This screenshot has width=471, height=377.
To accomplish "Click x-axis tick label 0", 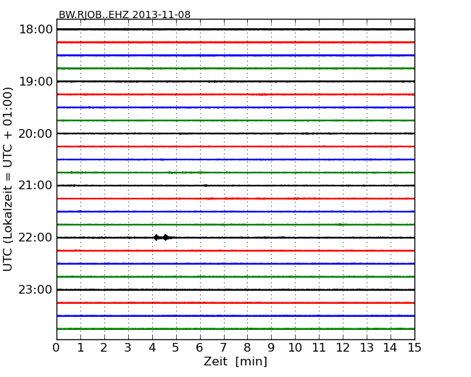I will pyautogui.click(x=57, y=347).
